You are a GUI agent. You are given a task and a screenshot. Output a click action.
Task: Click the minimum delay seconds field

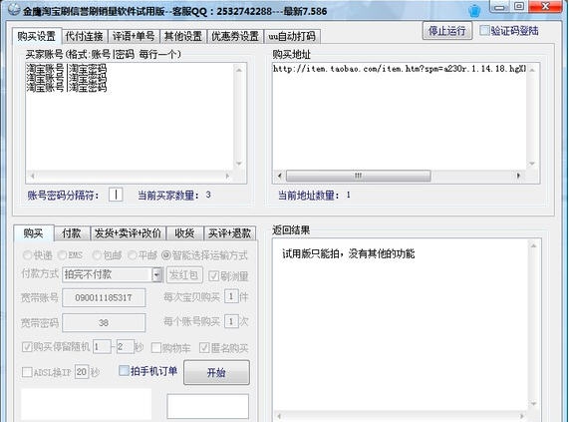click(102, 347)
